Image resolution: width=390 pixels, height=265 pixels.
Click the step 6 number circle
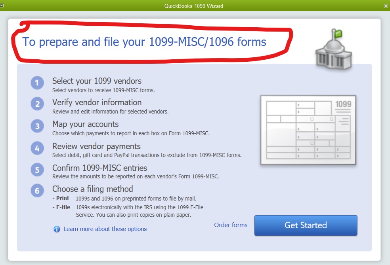coord(37,191)
